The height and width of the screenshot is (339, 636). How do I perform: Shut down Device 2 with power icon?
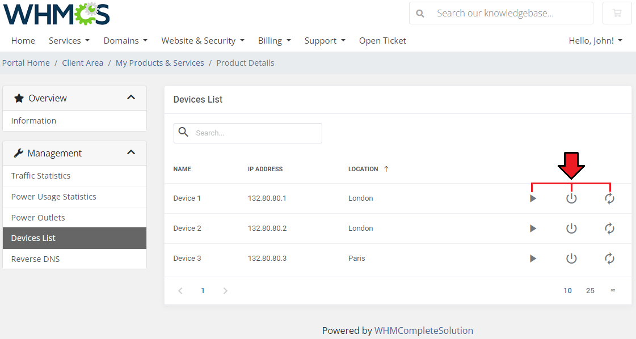point(571,228)
